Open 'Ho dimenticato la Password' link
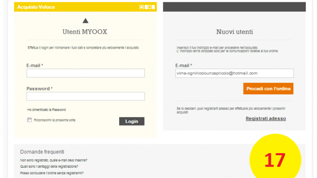This screenshot has width=317, height=178. [x=46, y=110]
